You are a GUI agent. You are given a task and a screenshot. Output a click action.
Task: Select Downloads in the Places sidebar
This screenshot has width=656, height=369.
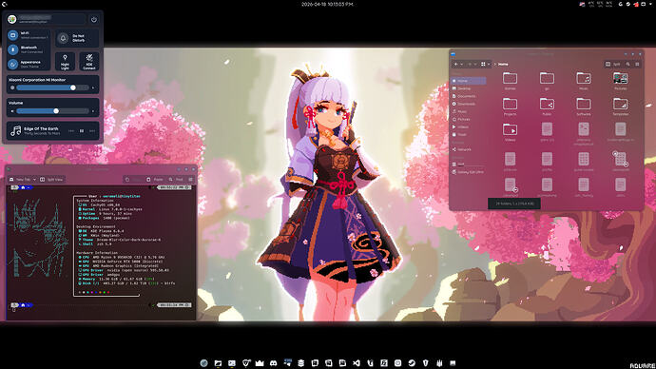(469, 104)
